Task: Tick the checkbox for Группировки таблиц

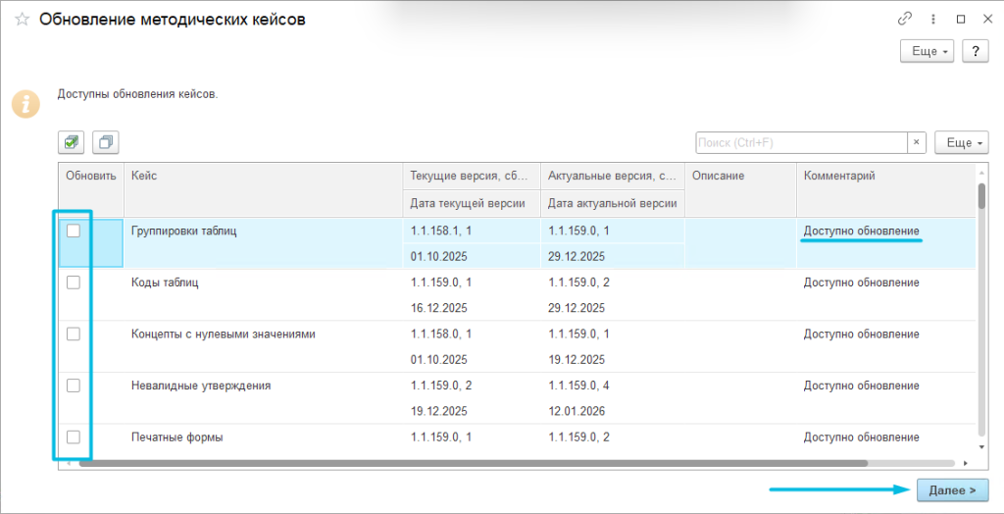Action: tap(74, 231)
